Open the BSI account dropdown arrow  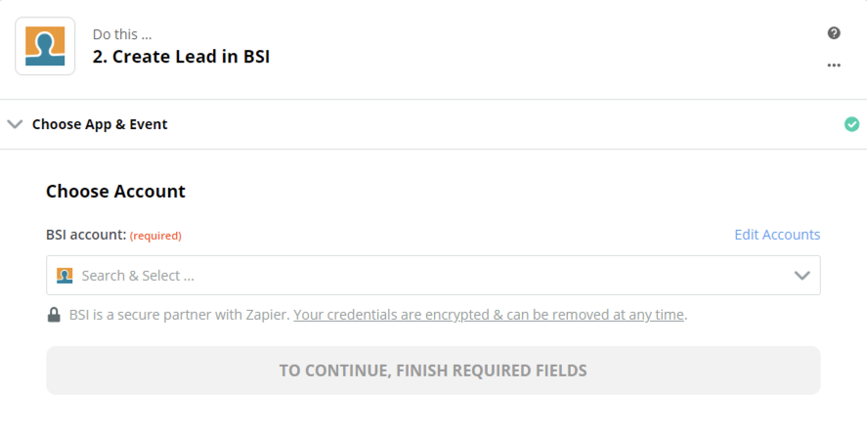802,276
